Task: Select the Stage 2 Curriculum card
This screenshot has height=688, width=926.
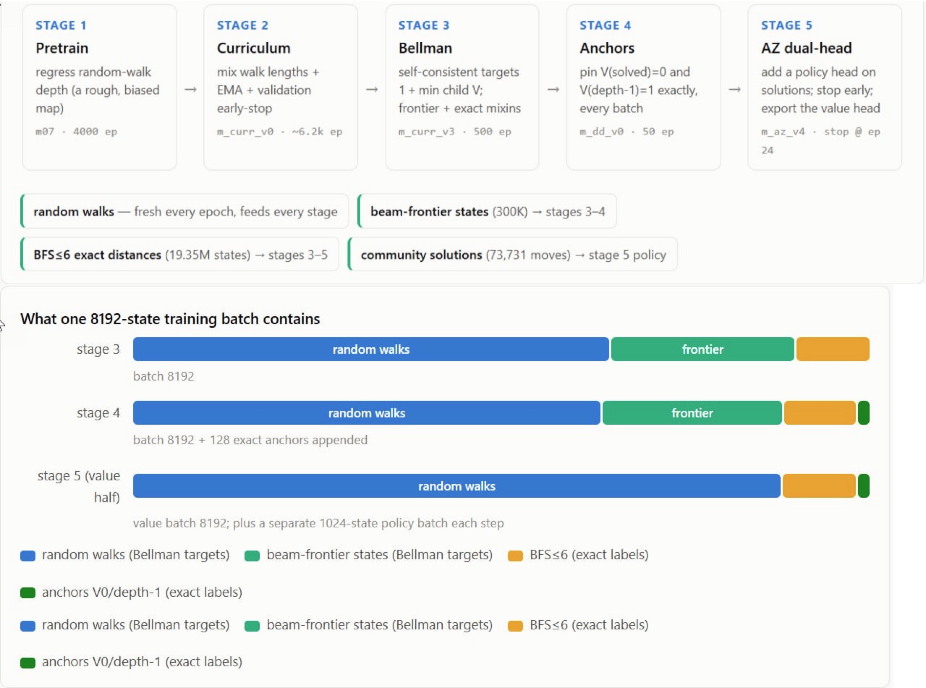Action: click(x=281, y=88)
